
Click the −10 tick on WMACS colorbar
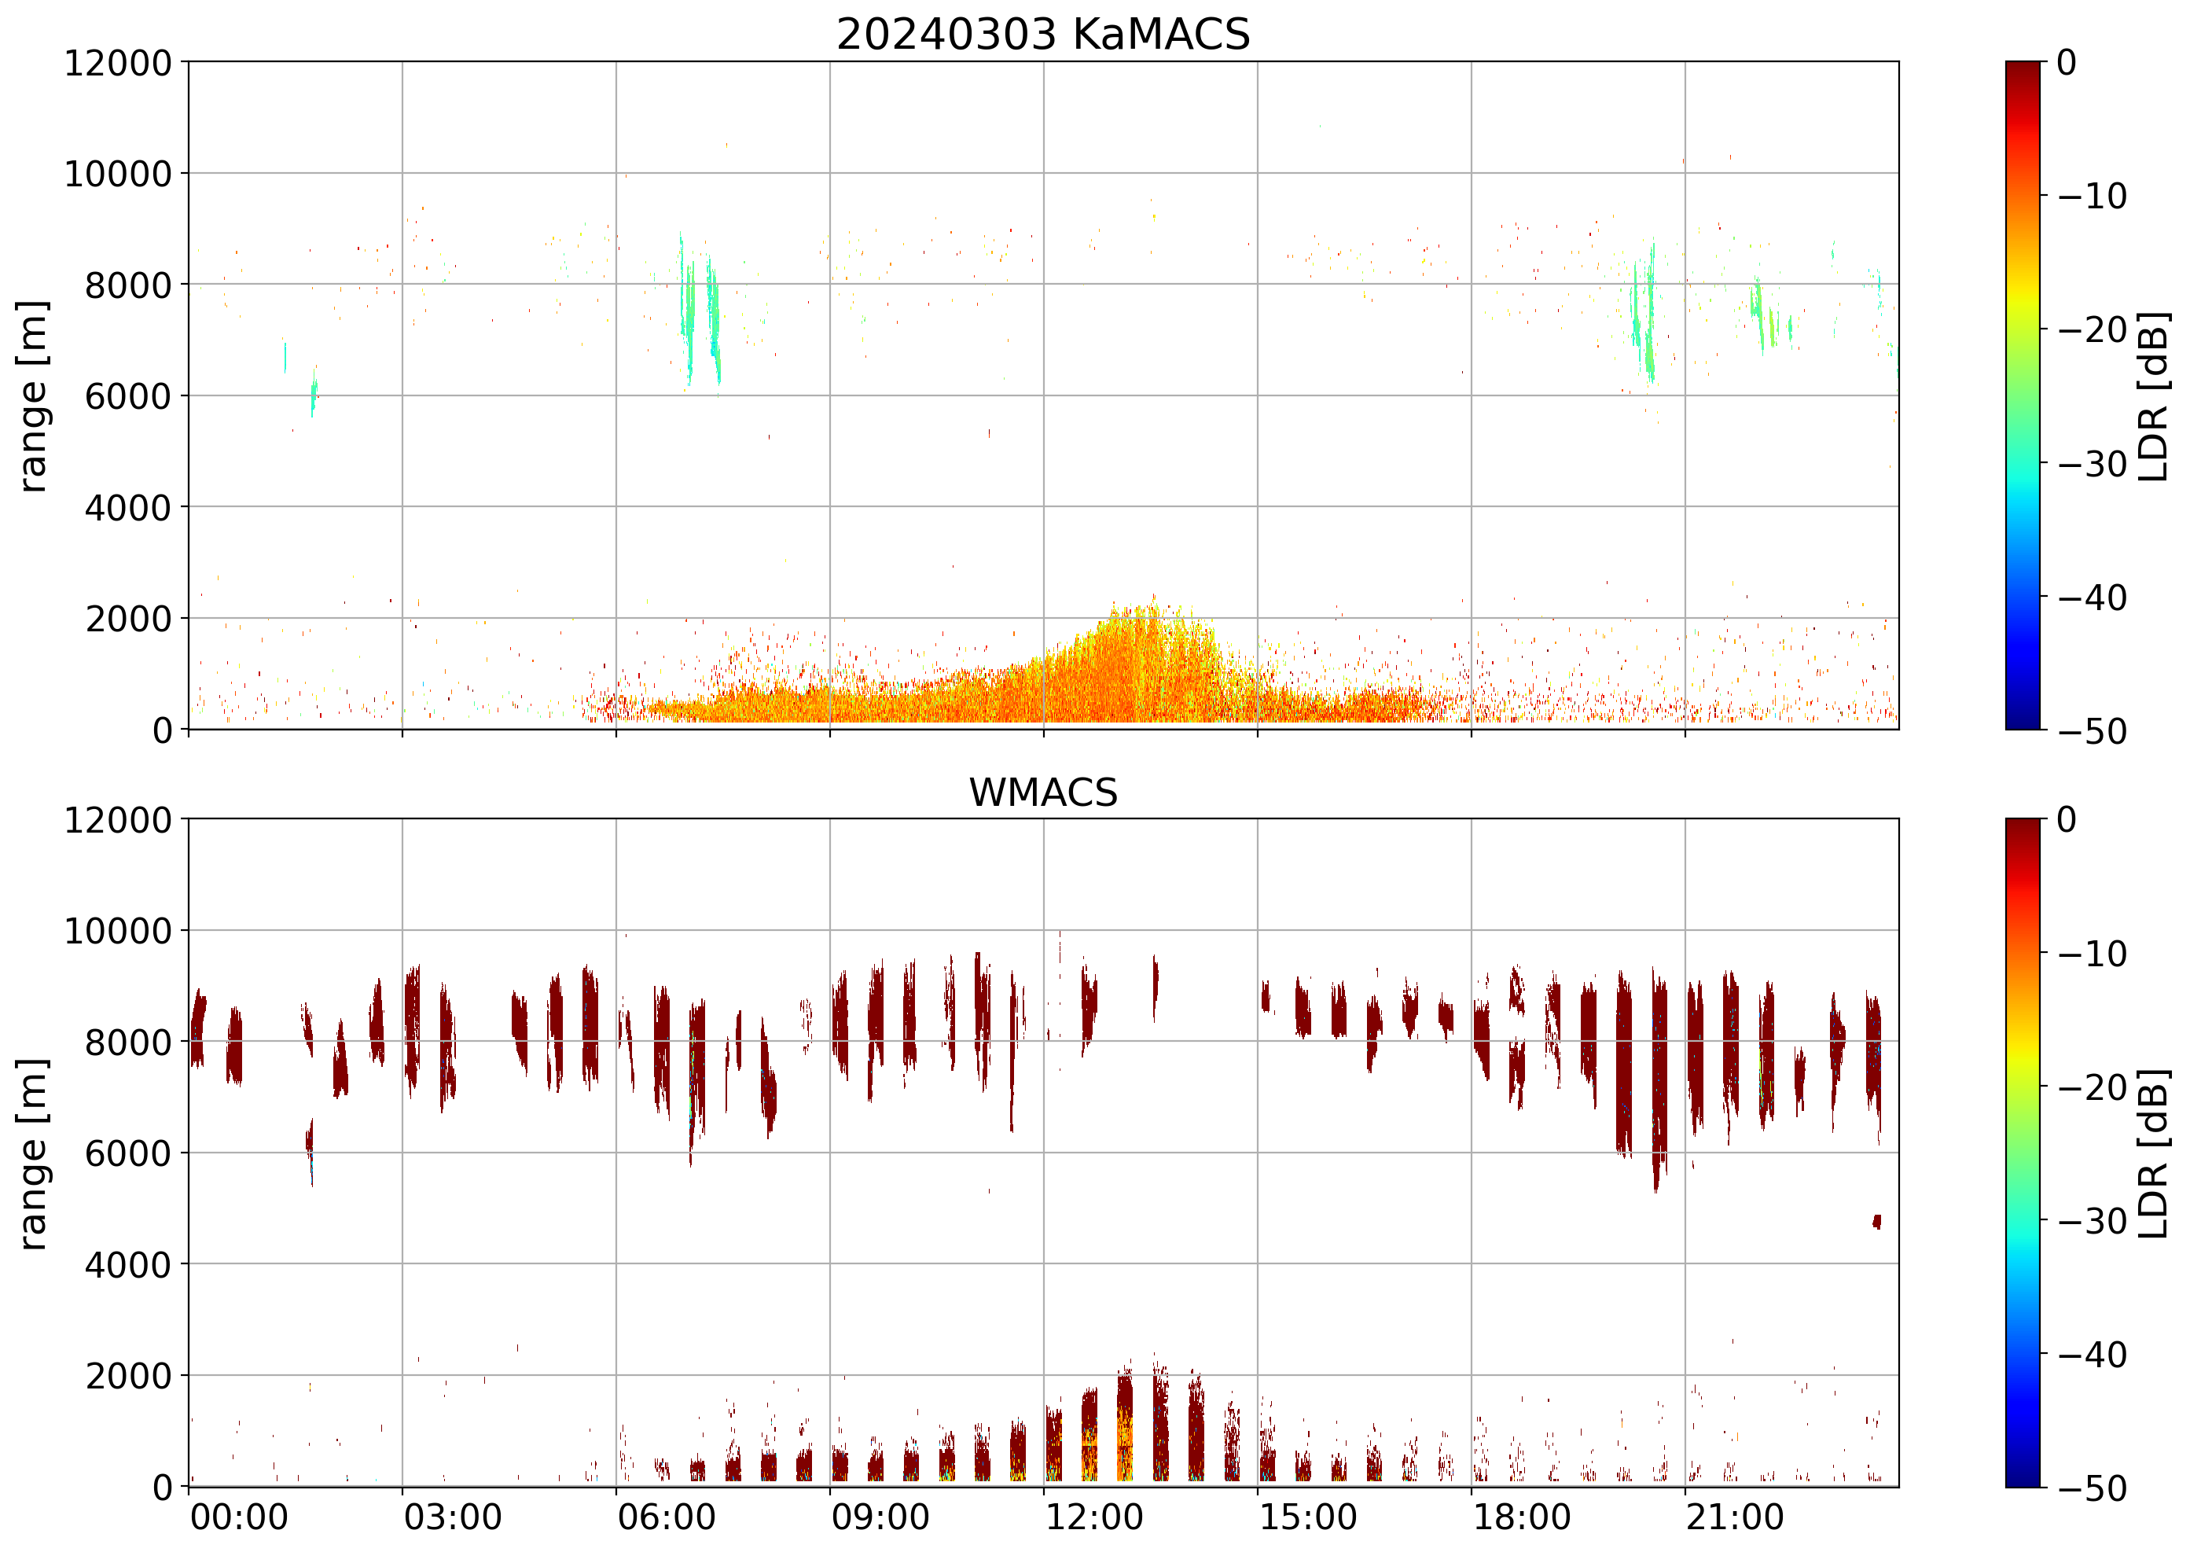(x=2093, y=953)
